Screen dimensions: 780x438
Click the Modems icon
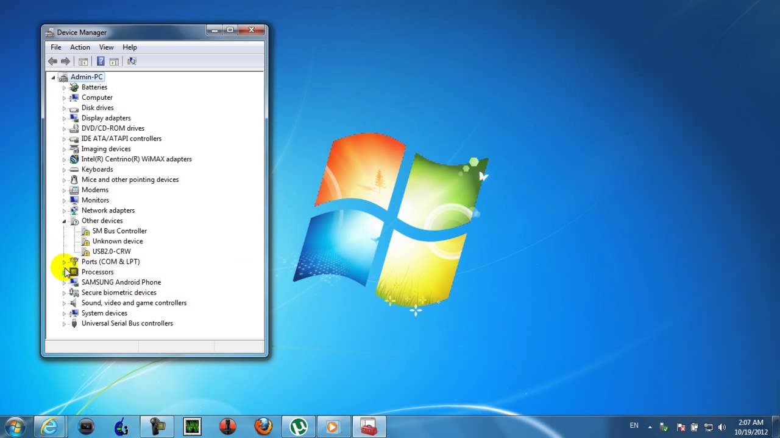point(74,190)
